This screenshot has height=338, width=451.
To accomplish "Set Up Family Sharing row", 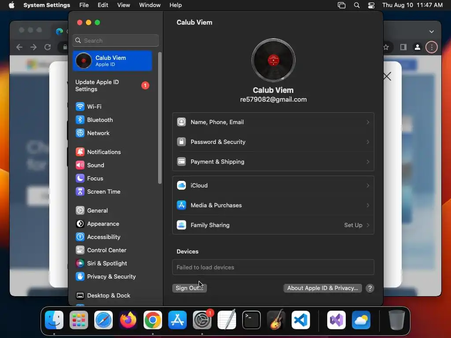I will point(273,225).
